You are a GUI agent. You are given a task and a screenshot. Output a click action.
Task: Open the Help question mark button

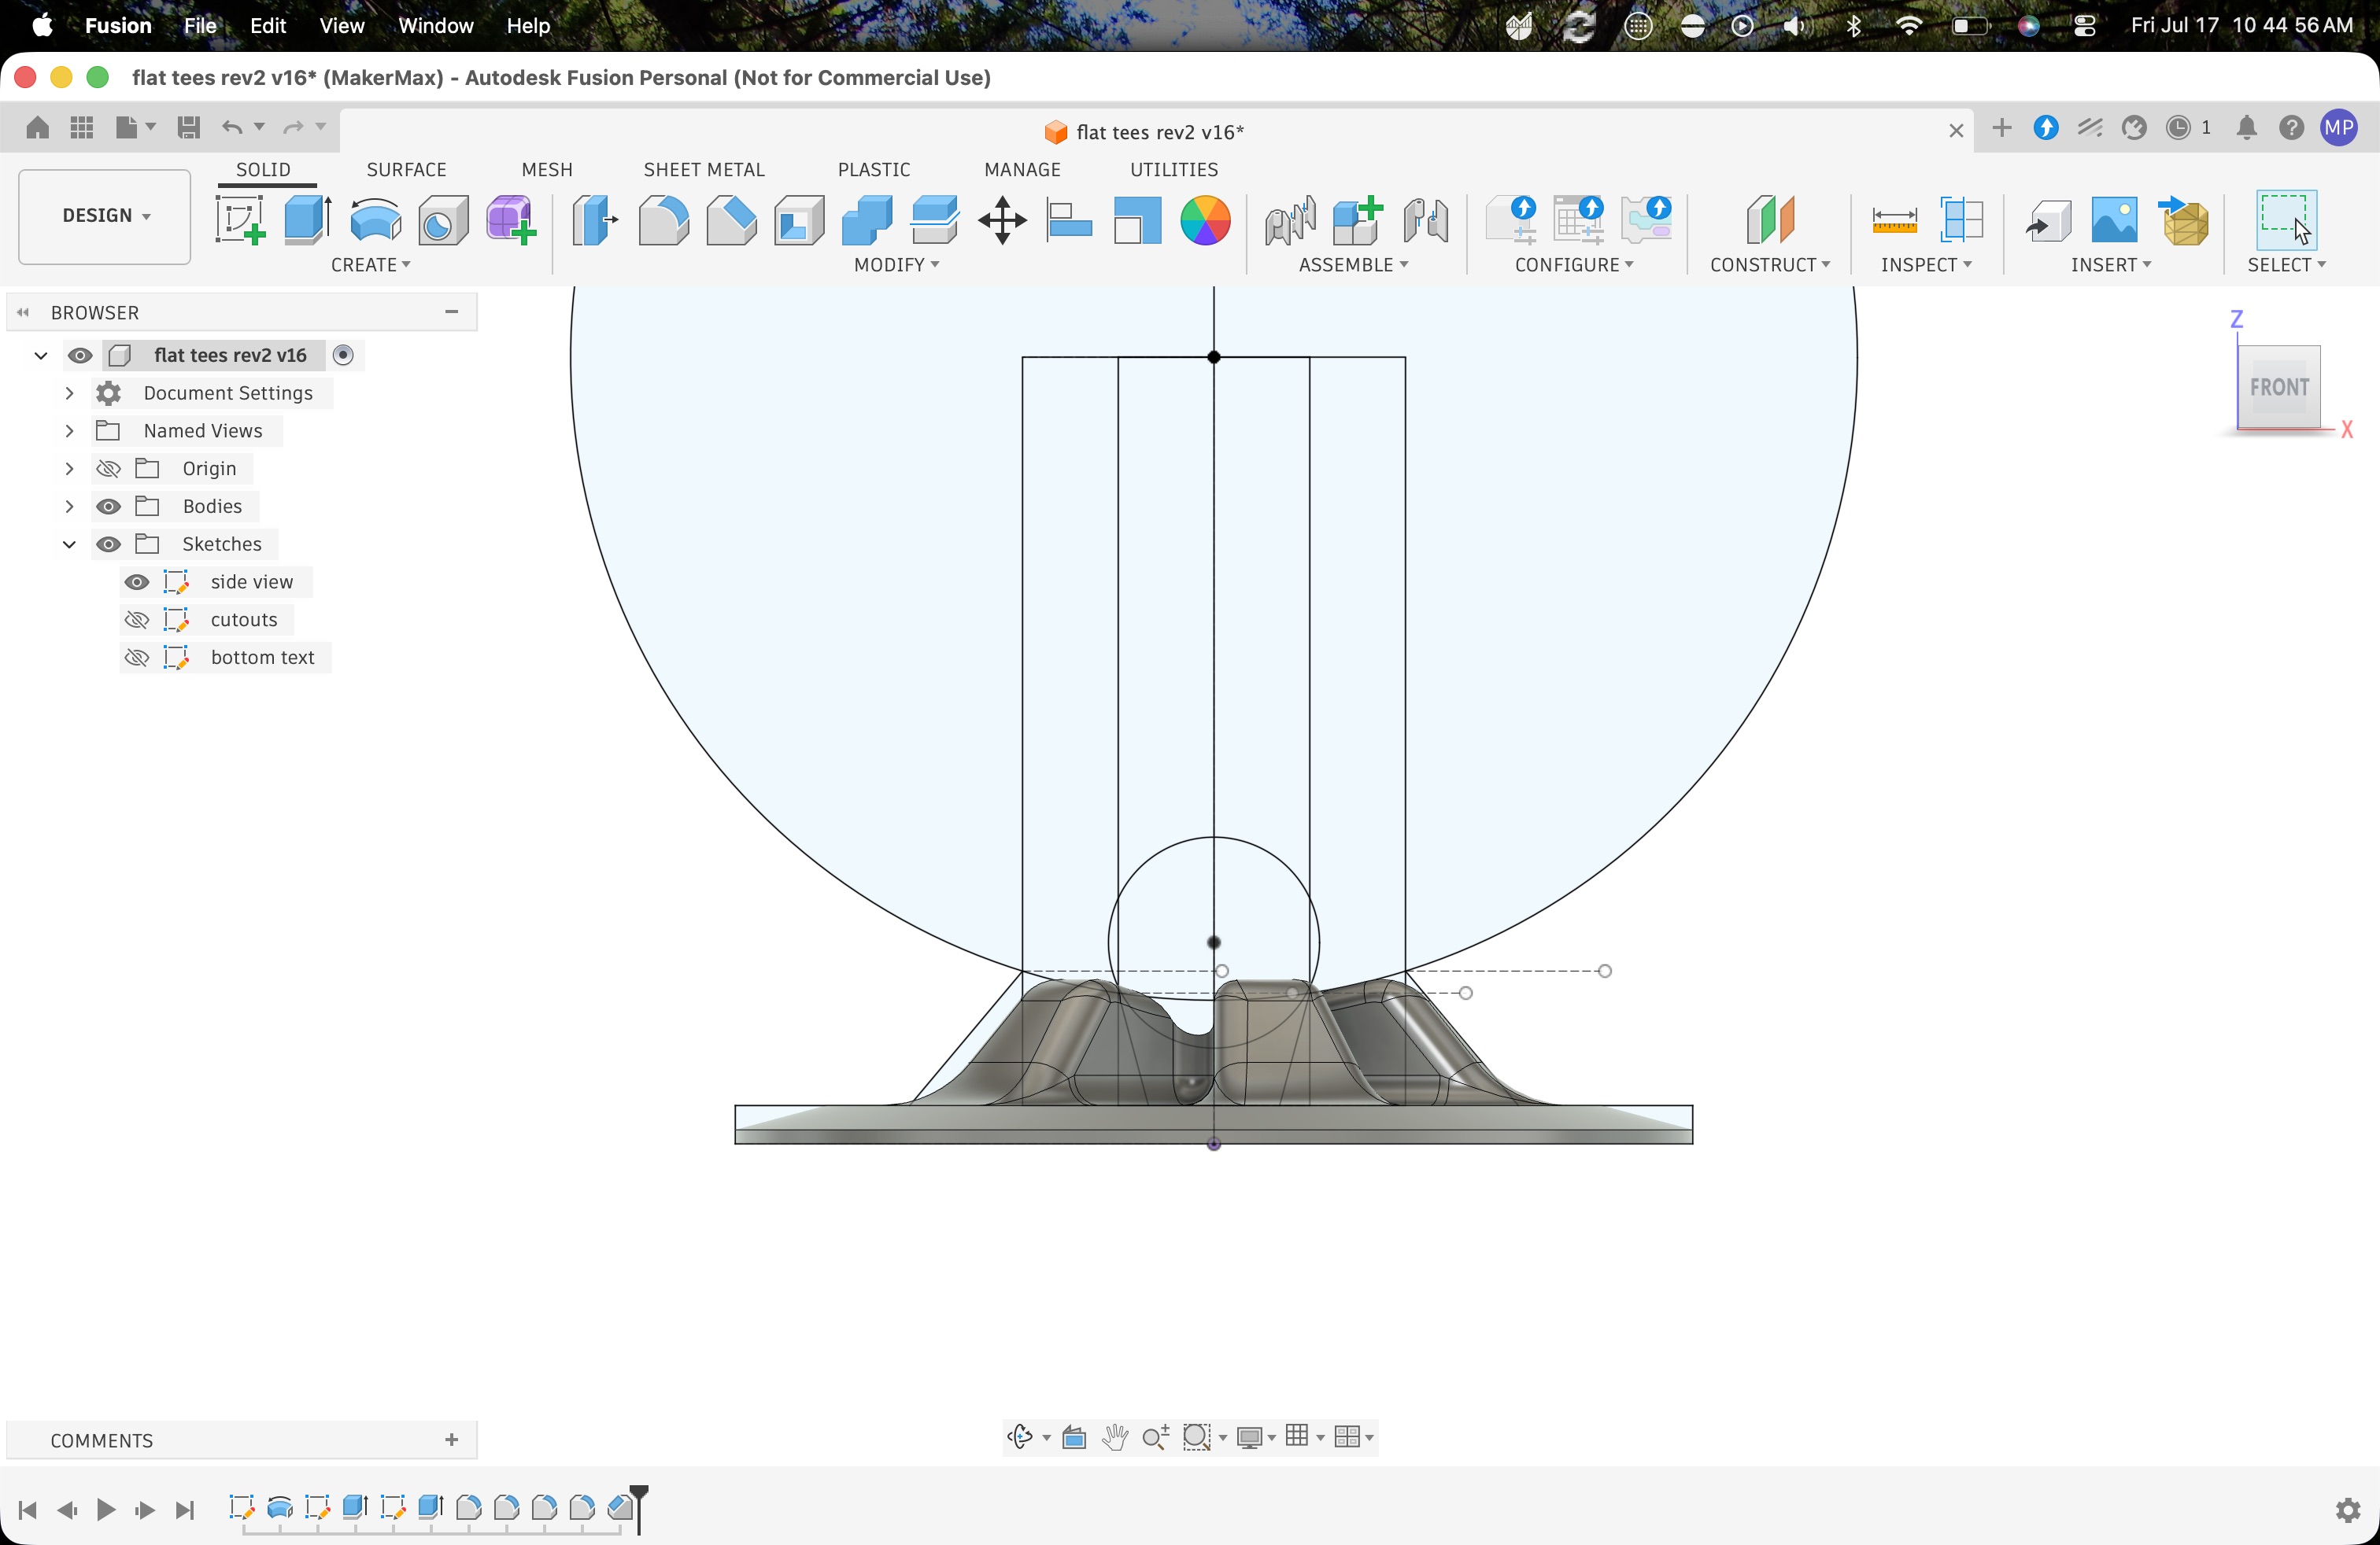pos(2291,128)
